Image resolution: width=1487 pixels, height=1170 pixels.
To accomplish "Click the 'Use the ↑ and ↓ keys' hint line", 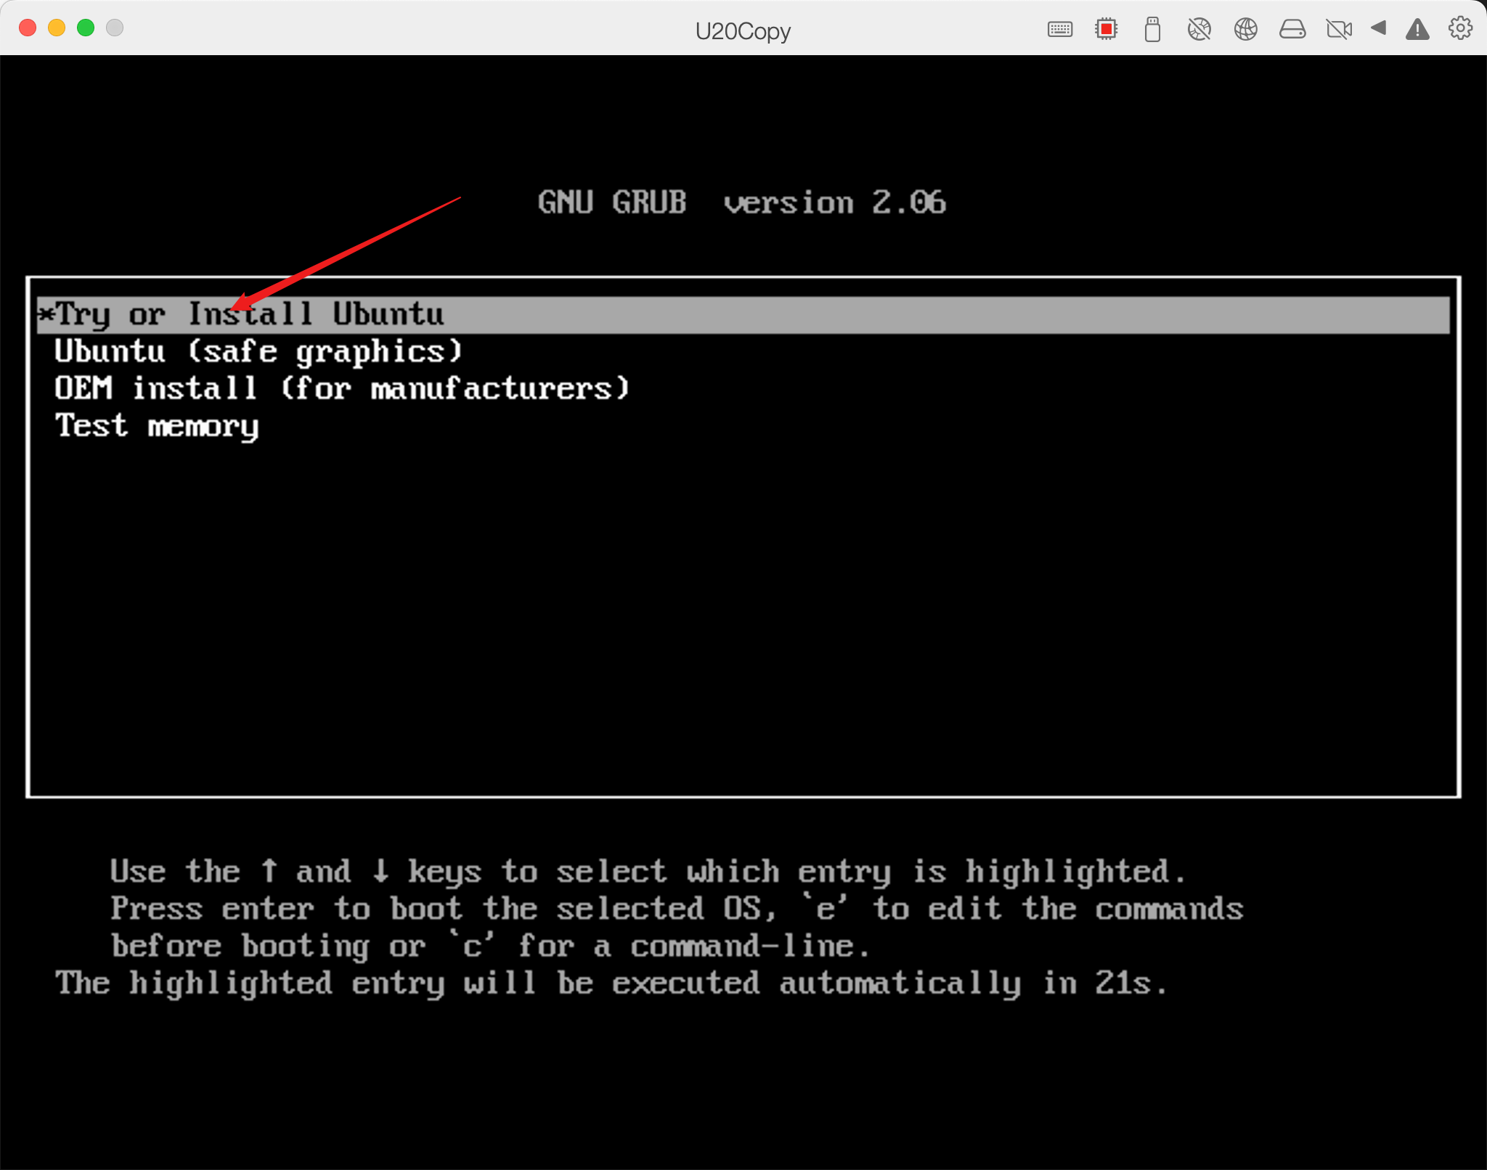I will click(648, 872).
